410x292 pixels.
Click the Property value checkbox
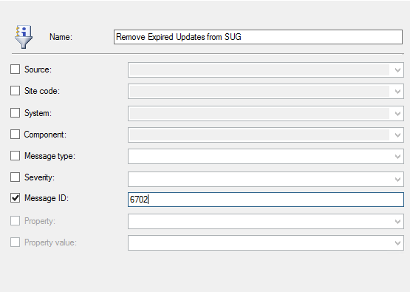pos(16,242)
